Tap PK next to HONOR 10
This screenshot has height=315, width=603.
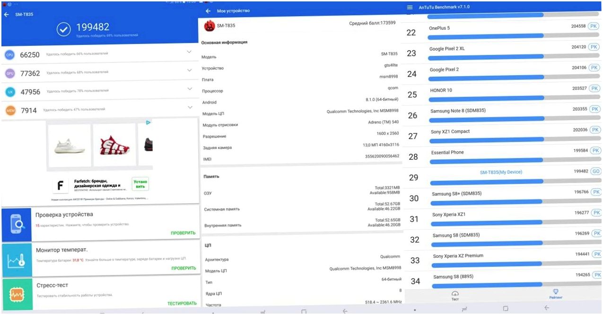point(594,88)
